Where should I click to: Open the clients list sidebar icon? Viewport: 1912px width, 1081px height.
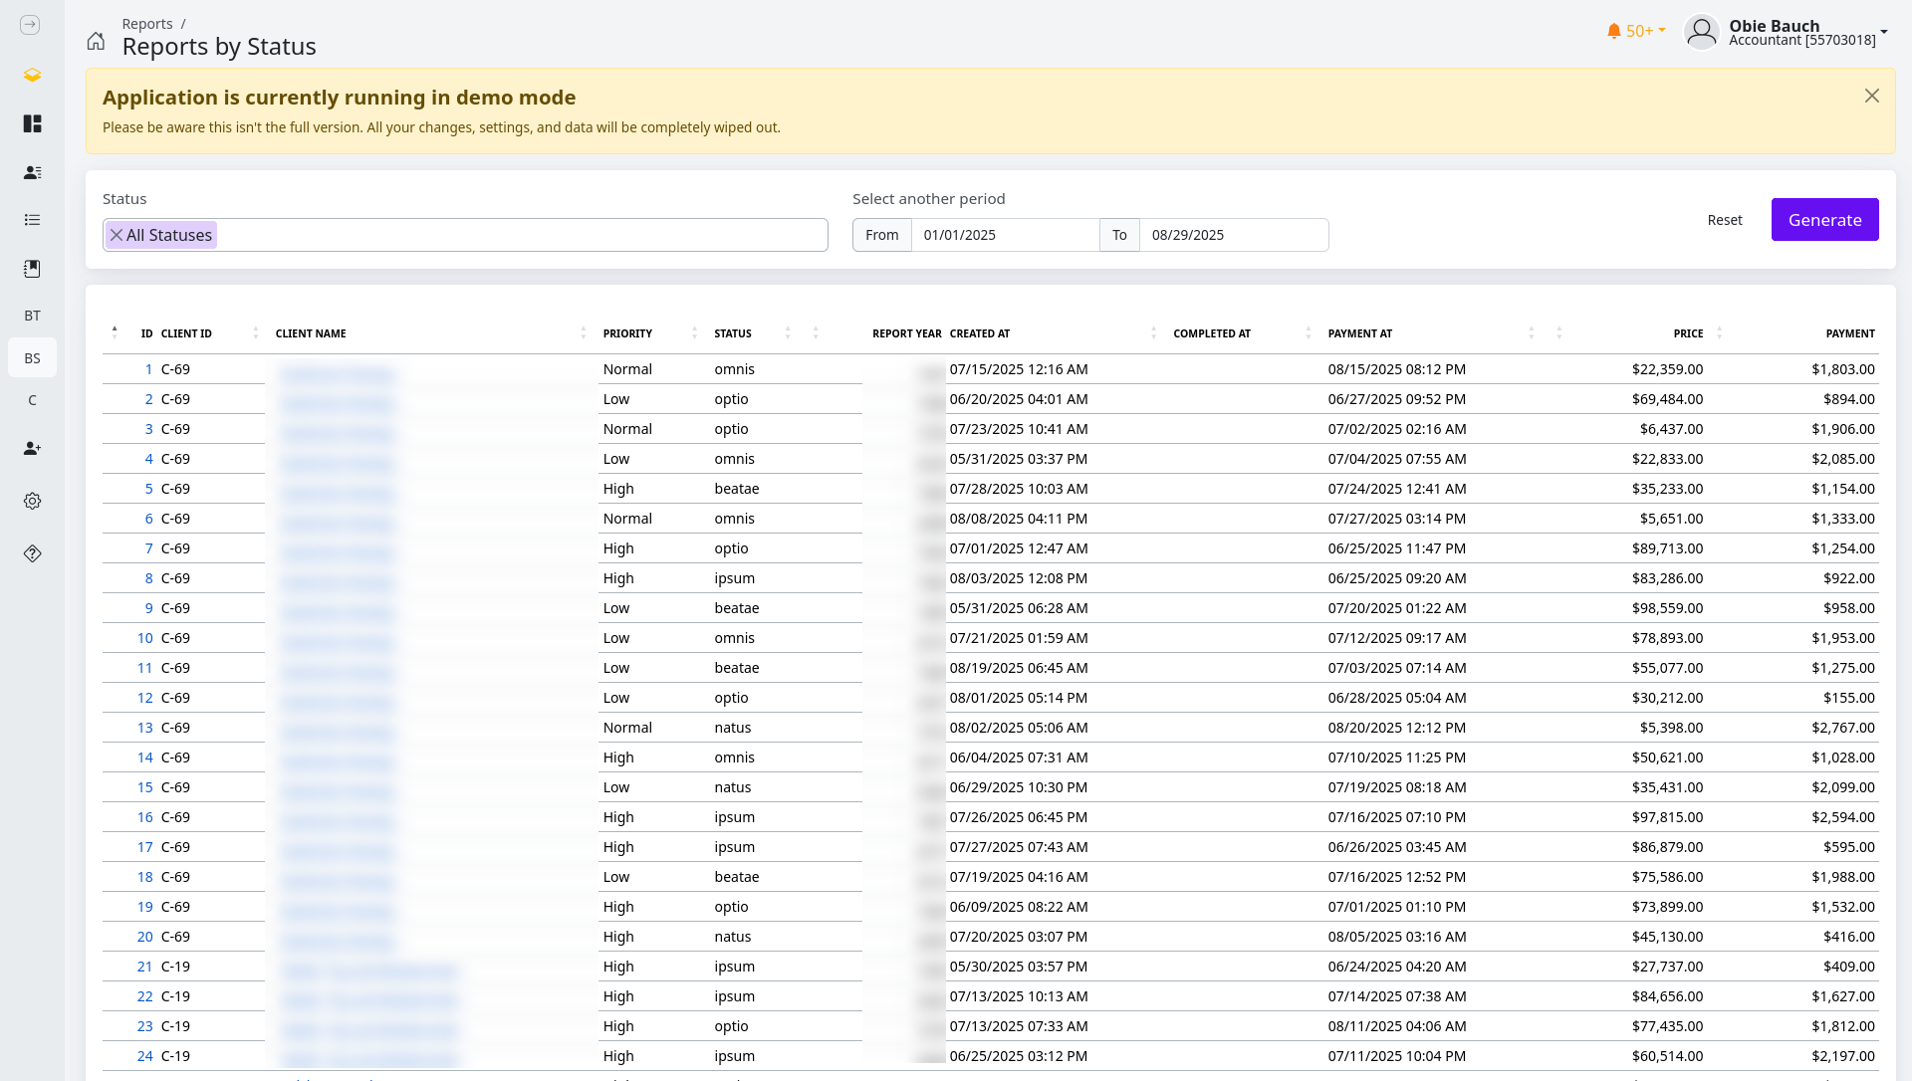32,172
